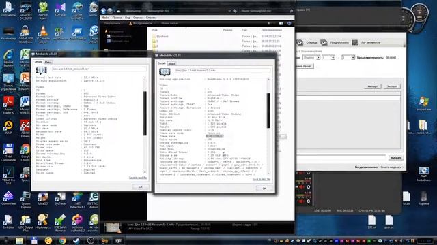
Task: Open the Когда закончено dropdown in HandBrake
Action: tap(391, 167)
